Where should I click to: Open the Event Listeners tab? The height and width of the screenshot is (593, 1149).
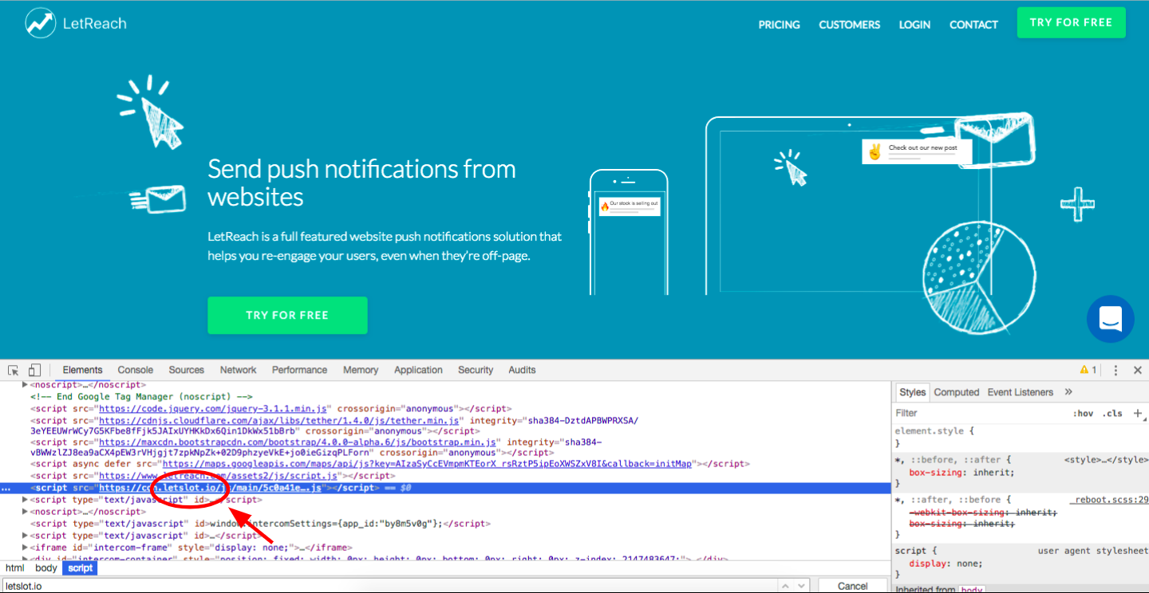[x=1021, y=392]
